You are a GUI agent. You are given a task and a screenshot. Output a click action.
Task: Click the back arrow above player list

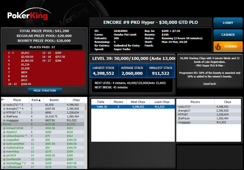[3, 100]
